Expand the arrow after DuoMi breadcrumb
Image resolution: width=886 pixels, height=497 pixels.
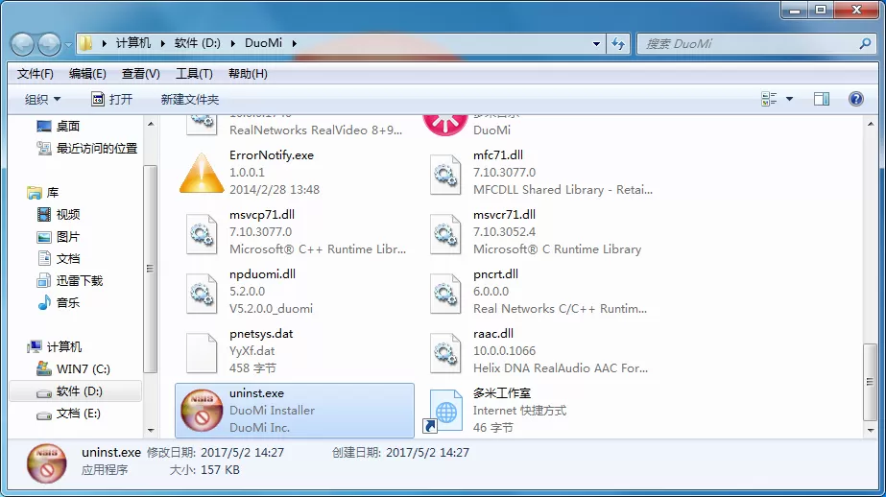pos(295,43)
